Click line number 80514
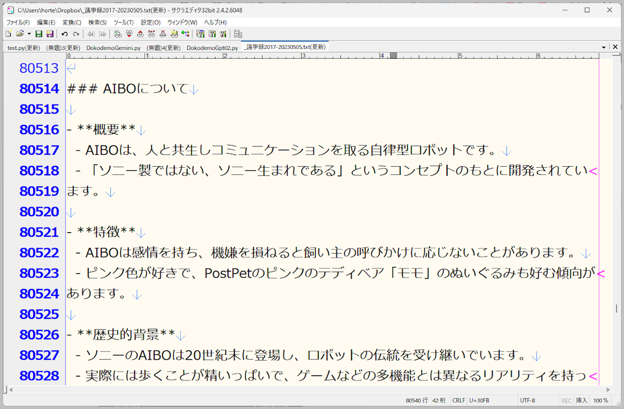This screenshot has height=409, width=624. coord(40,89)
